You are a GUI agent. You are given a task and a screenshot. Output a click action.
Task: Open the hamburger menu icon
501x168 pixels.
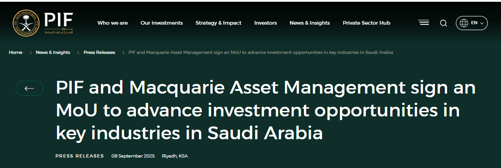click(x=423, y=23)
